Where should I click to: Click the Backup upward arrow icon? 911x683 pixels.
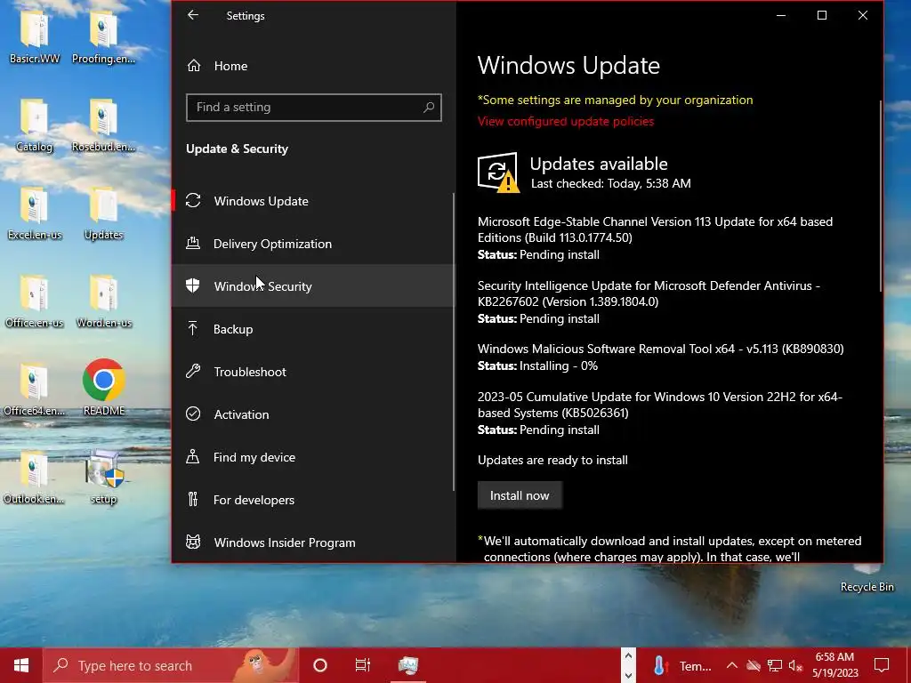tap(193, 329)
